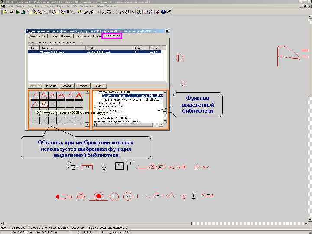
Task: Click the blue round info icon
Action: [x=163, y=12]
